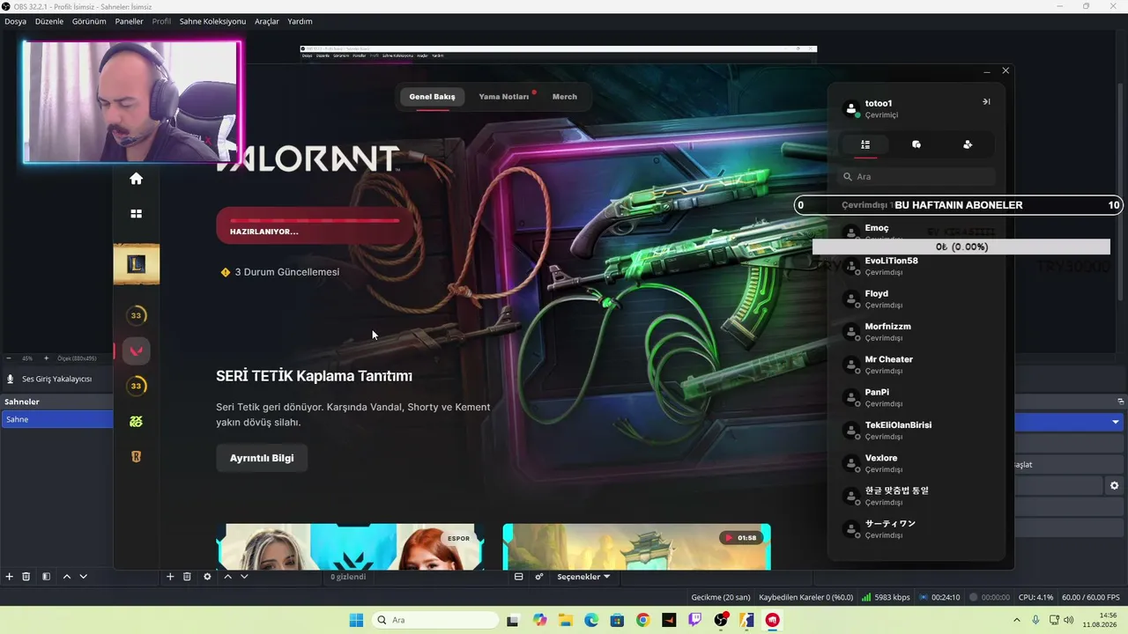The image size is (1128, 634).
Task: Open source properties gear icon
Action: (x=207, y=577)
